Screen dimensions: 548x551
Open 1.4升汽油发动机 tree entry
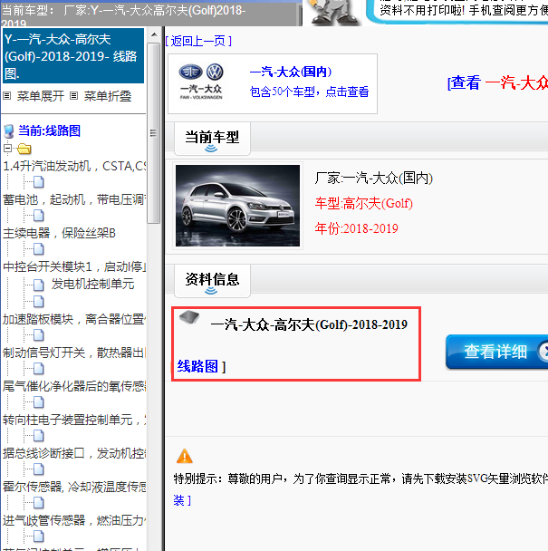[x=74, y=166]
